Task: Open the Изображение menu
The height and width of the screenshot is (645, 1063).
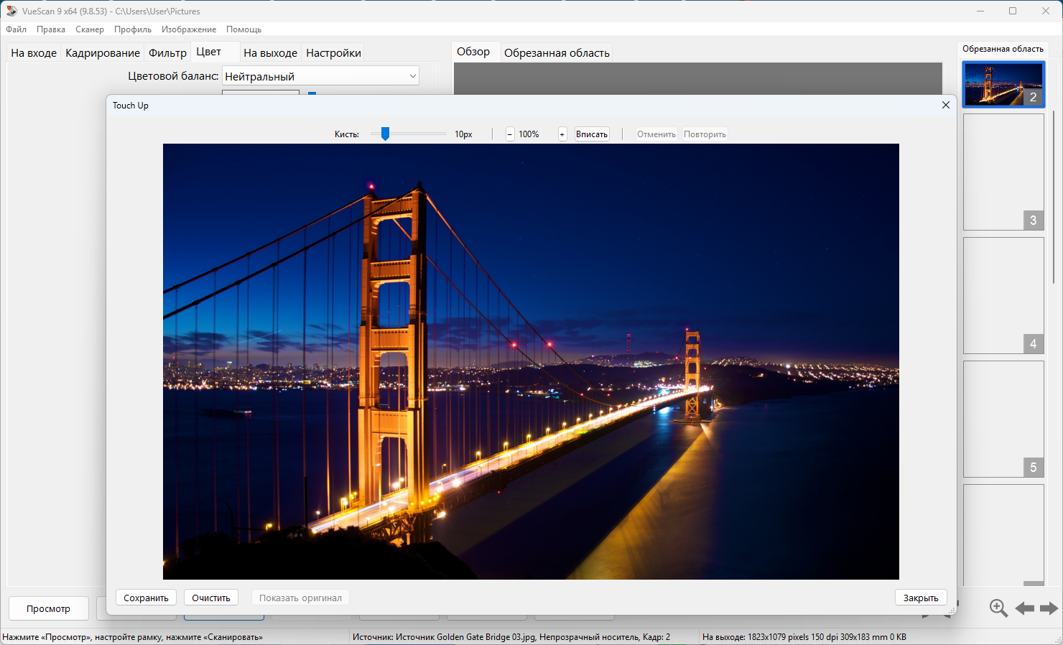Action: point(188,29)
